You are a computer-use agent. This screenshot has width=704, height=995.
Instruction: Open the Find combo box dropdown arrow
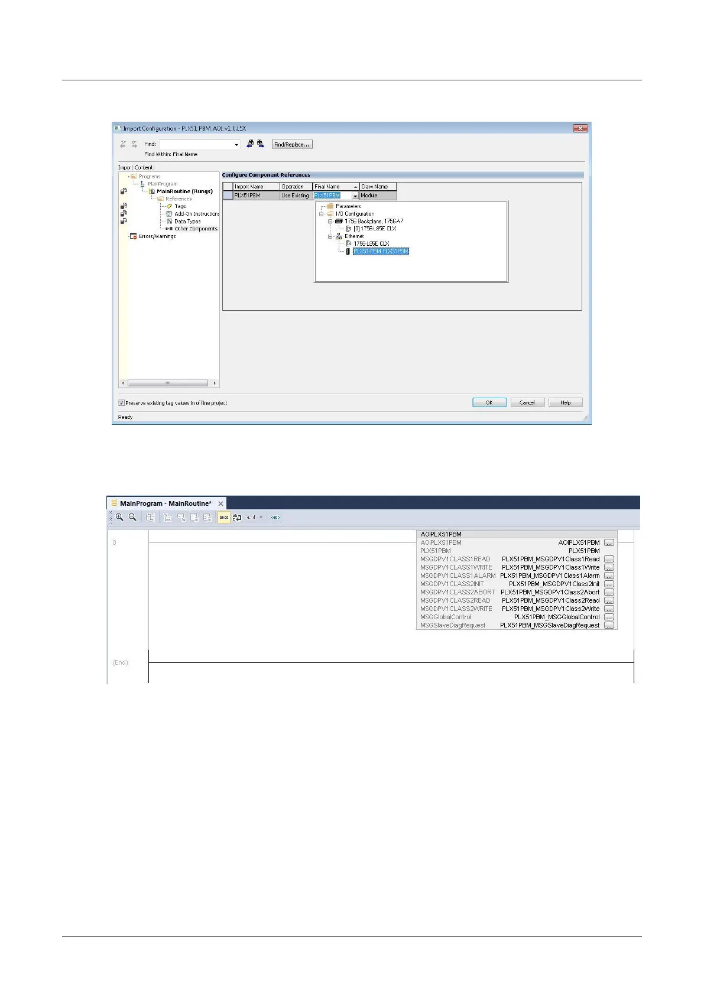click(x=236, y=144)
